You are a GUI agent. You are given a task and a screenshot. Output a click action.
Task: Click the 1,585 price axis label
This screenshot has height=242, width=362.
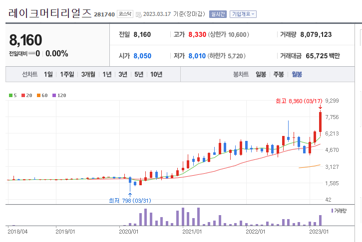tap(332, 184)
